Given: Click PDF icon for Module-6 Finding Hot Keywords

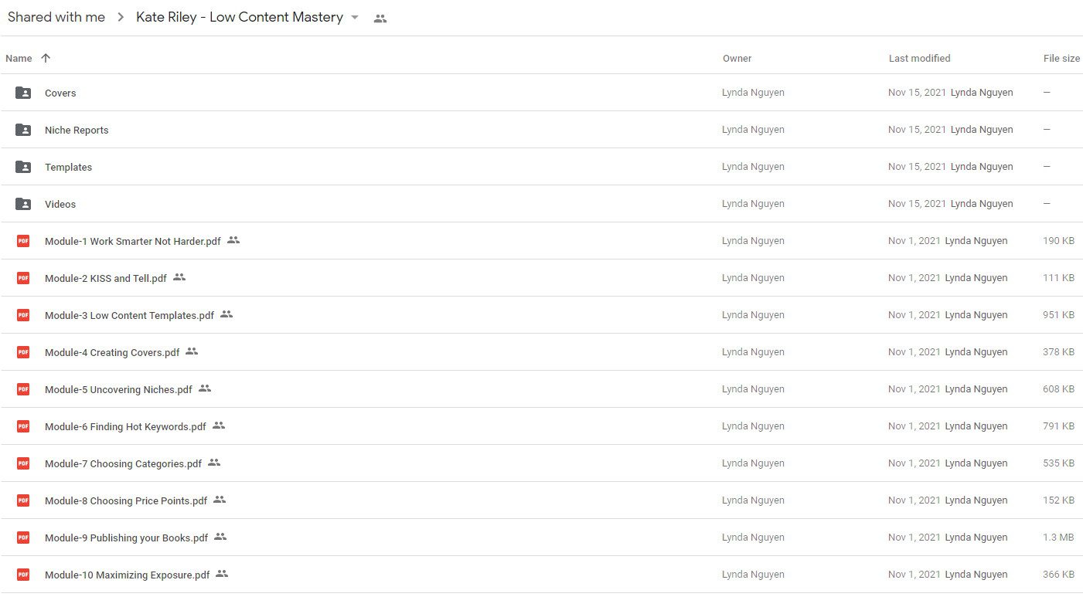Looking at the screenshot, I should [x=23, y=426].
